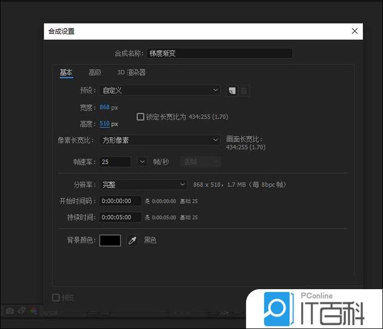Click the 高度 value 510
Viewport: 383px width, 329px height.
[105, 124]
